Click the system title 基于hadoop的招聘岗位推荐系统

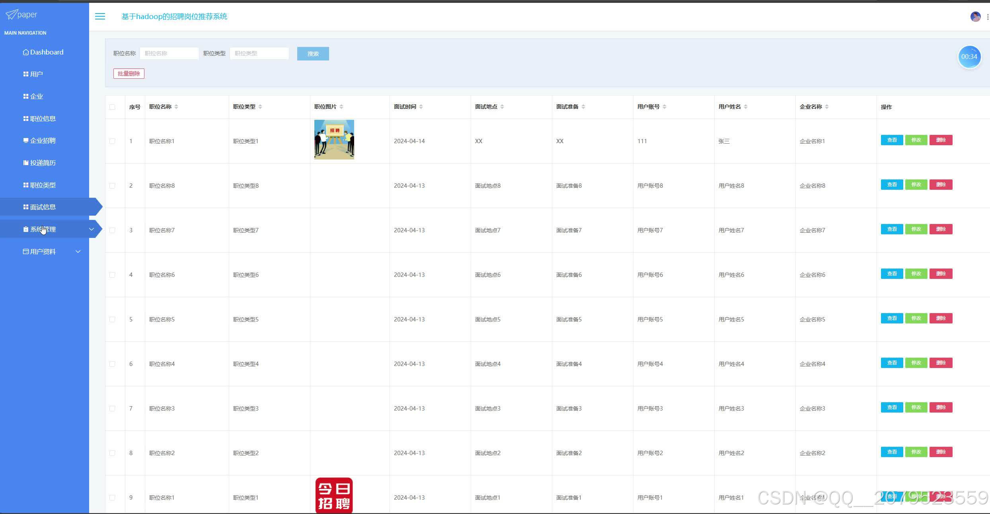coord(174,16)
